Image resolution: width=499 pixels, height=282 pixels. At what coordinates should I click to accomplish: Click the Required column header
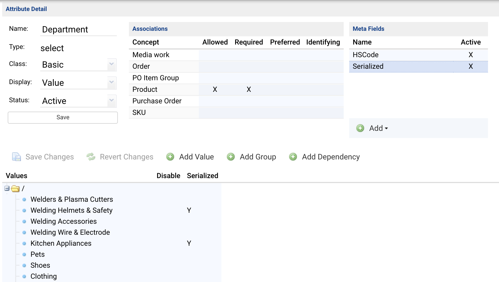click(x=249, y=42)
